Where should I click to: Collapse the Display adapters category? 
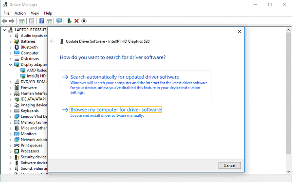(10, 65)
